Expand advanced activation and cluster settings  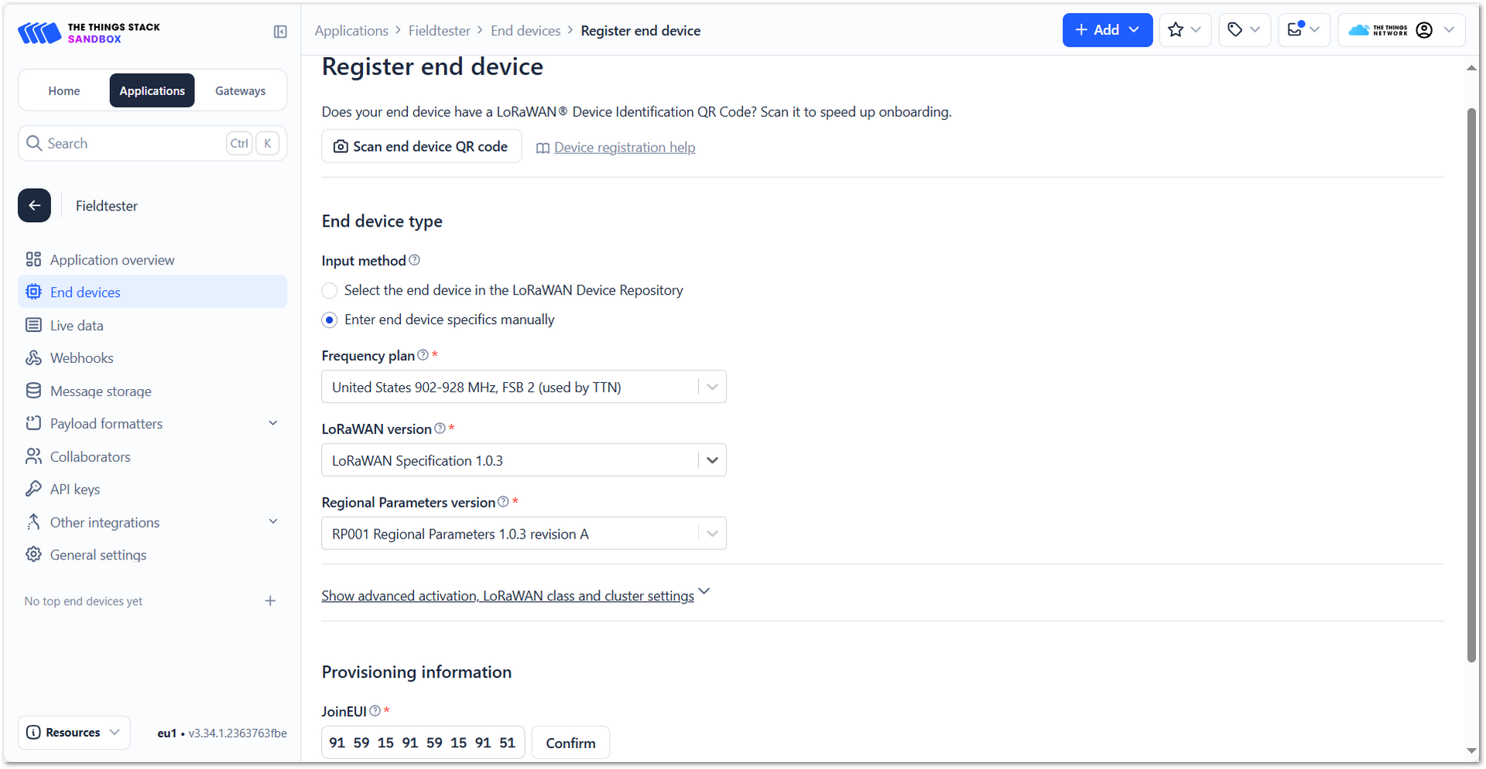(x=515, y=596)
